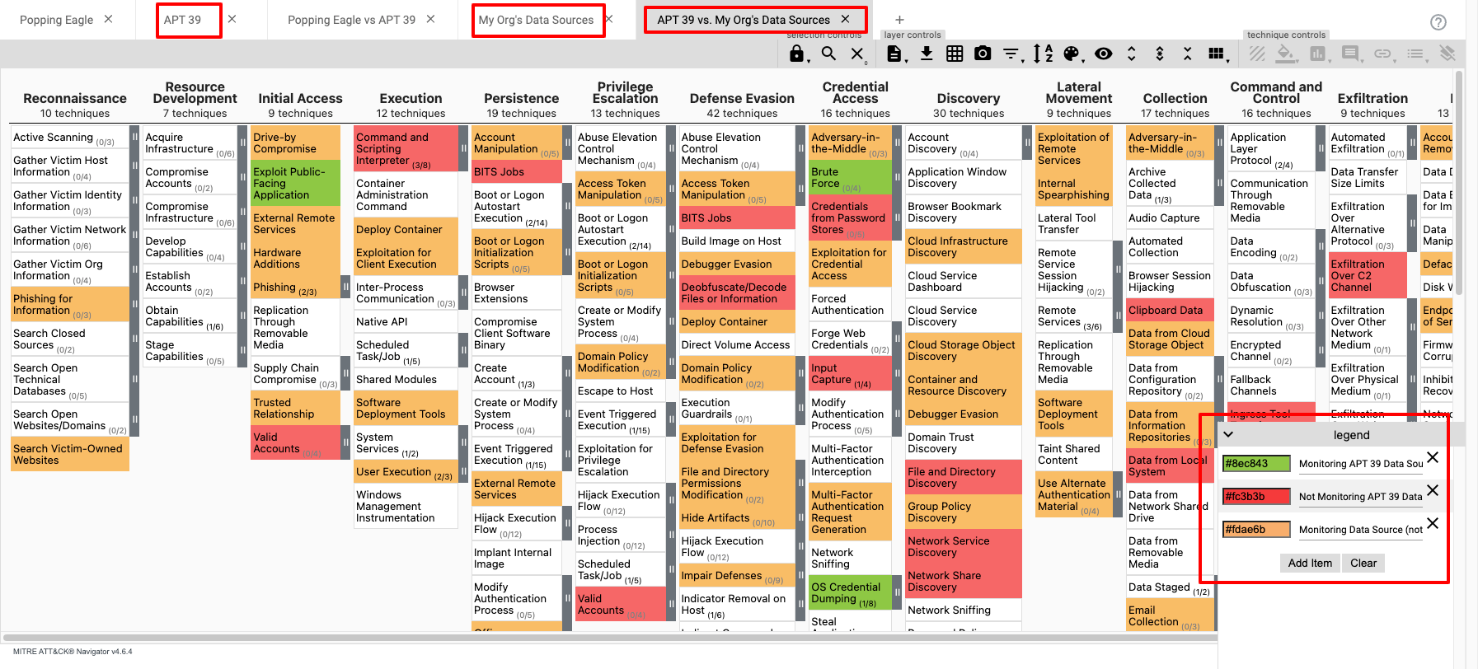Click the green #8ec843 legend color swatch
This screenshot has height=669, width=1478.
pyautogui.click(x=1256, y=464)
